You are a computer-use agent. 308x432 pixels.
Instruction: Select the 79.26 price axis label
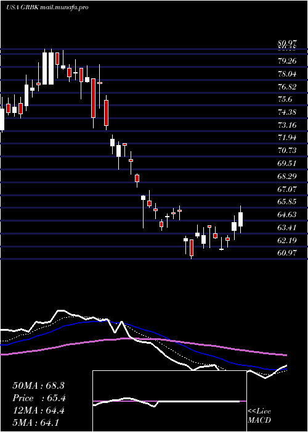288,61
